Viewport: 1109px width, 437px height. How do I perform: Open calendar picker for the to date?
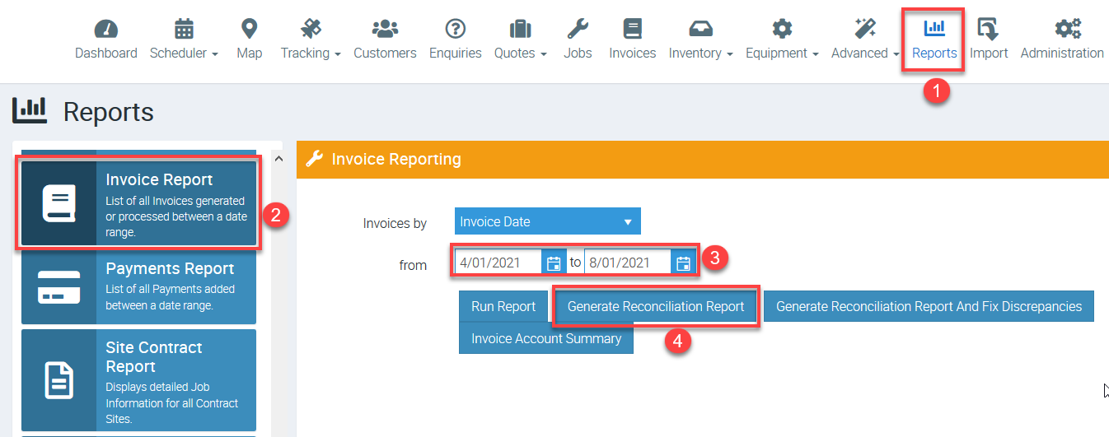tap(682, 263)
